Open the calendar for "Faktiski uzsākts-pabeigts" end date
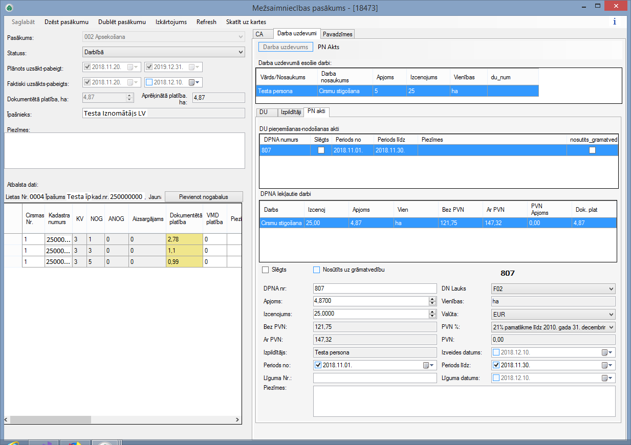 (x=194, y=82)
